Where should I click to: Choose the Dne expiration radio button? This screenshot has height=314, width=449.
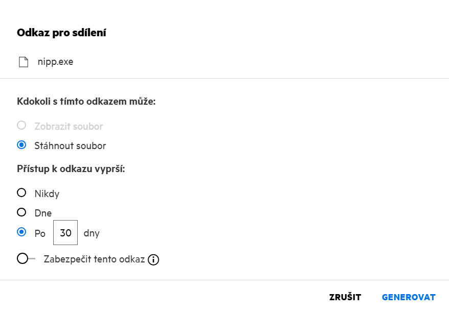(x=21, y=212)
